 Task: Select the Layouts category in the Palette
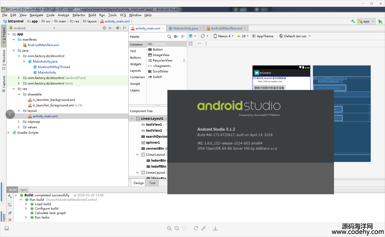[x=135, y=71]
